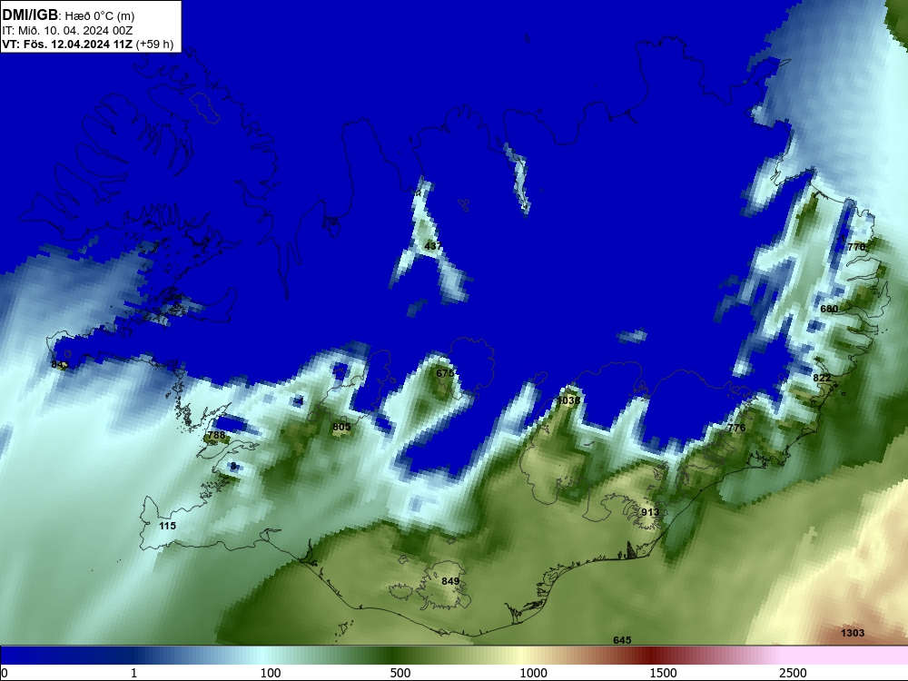Click the legend tick label 500

click(x=400, y=673)
